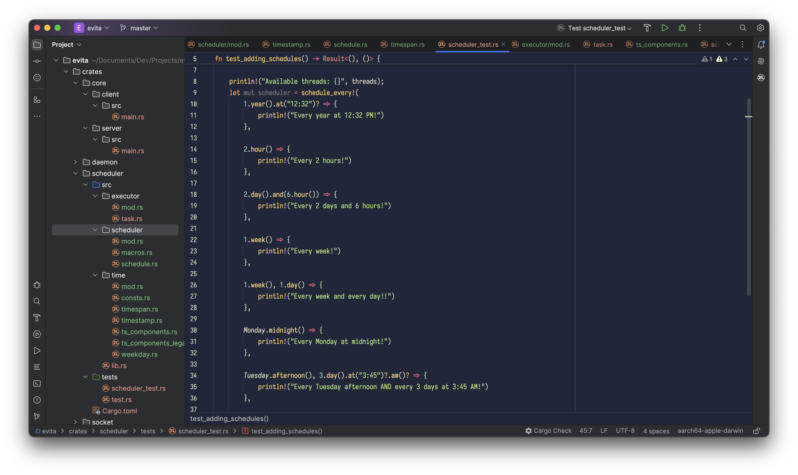This screenshot has height=475, width=798.
Task: Open Cargo Check status widget
Action: pyautogui.click(x=548, y=431)
